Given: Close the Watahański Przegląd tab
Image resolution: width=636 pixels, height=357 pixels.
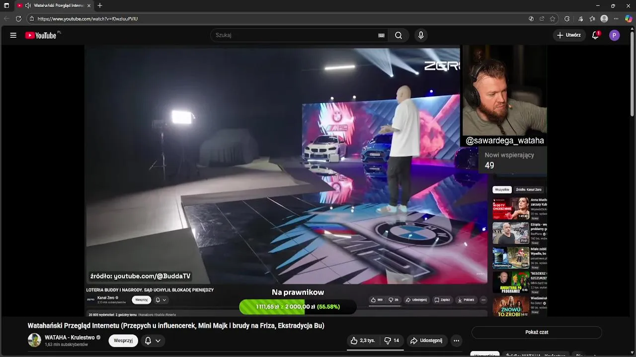Looking at the screenshot, I should click(89, 5).
